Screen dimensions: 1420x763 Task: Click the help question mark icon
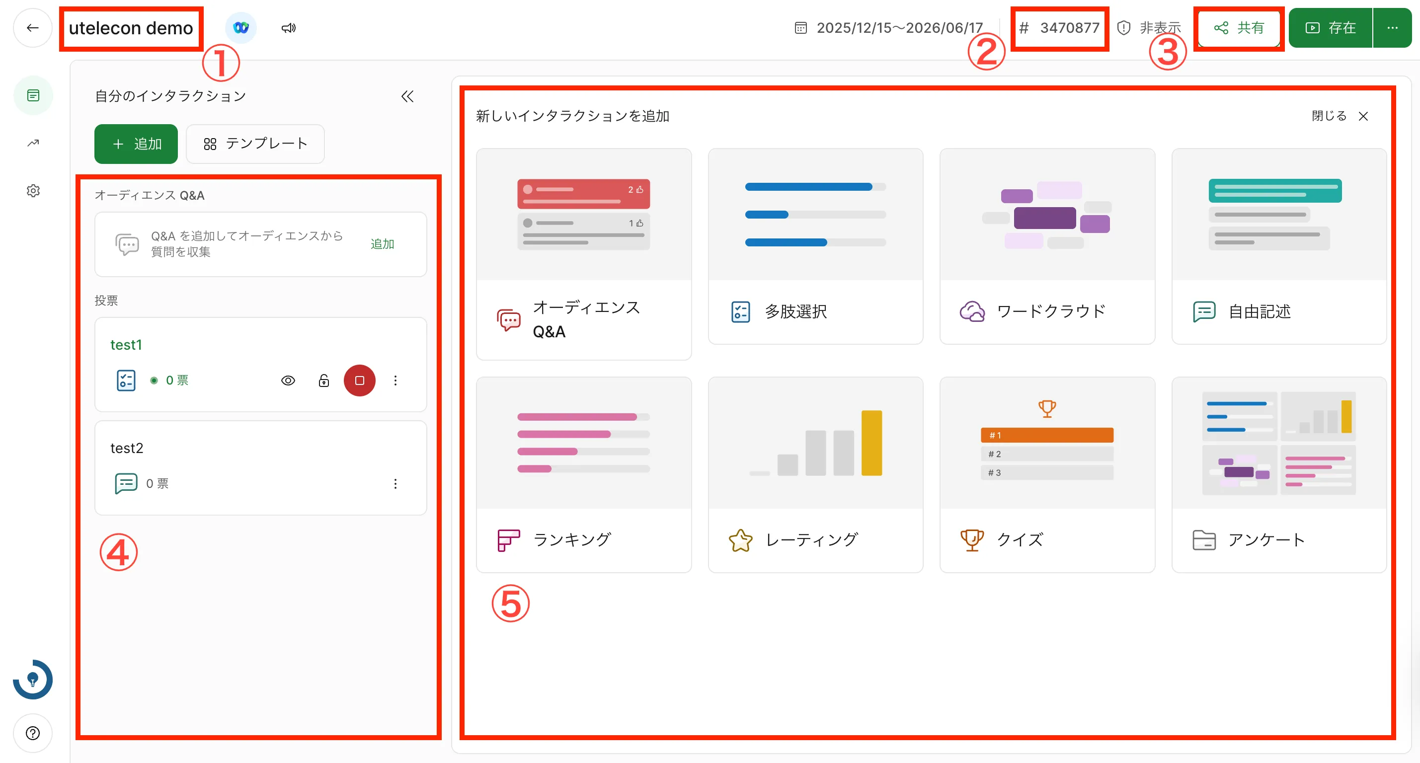tap(33, 733)
